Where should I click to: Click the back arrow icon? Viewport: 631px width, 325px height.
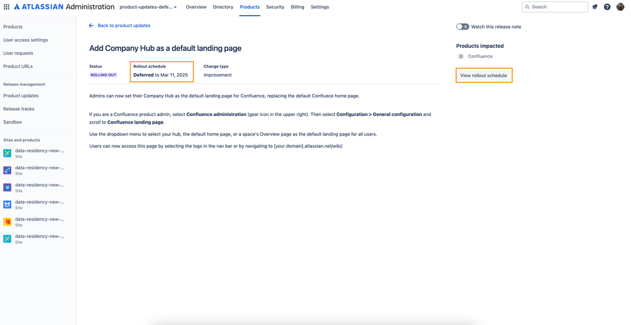92,25
